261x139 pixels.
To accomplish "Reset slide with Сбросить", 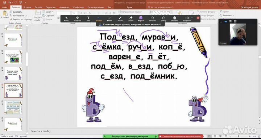I will point(49,16).
